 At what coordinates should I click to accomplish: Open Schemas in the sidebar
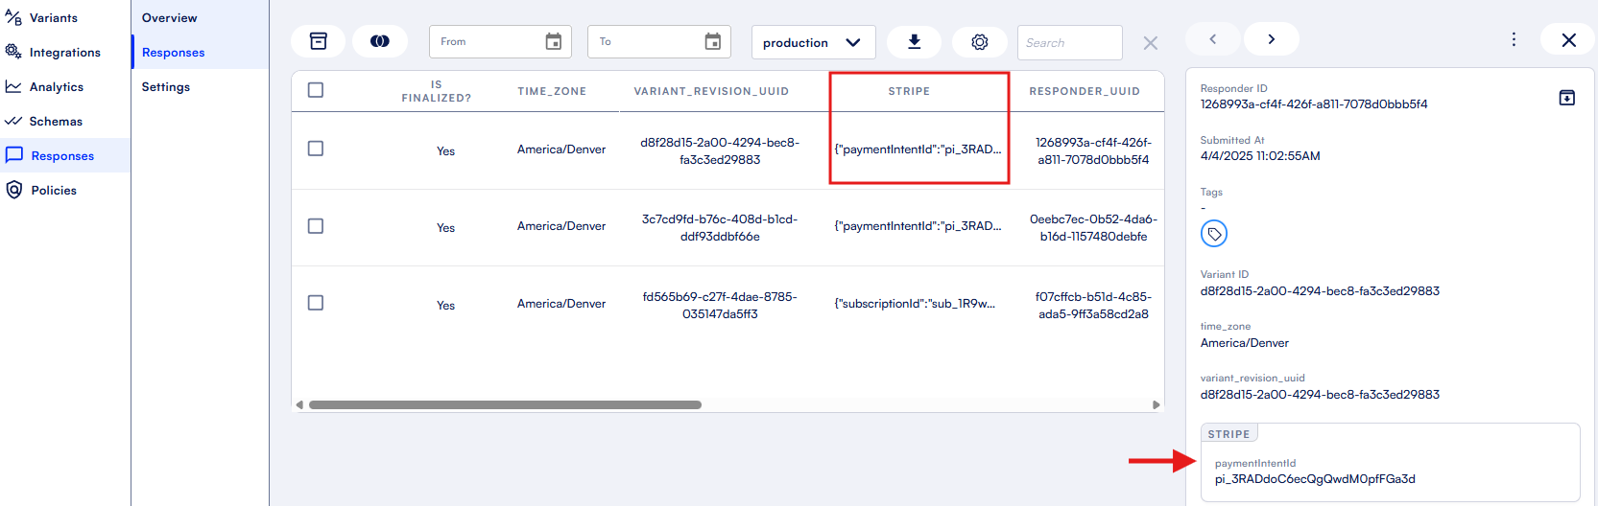[x=56, y=121]
